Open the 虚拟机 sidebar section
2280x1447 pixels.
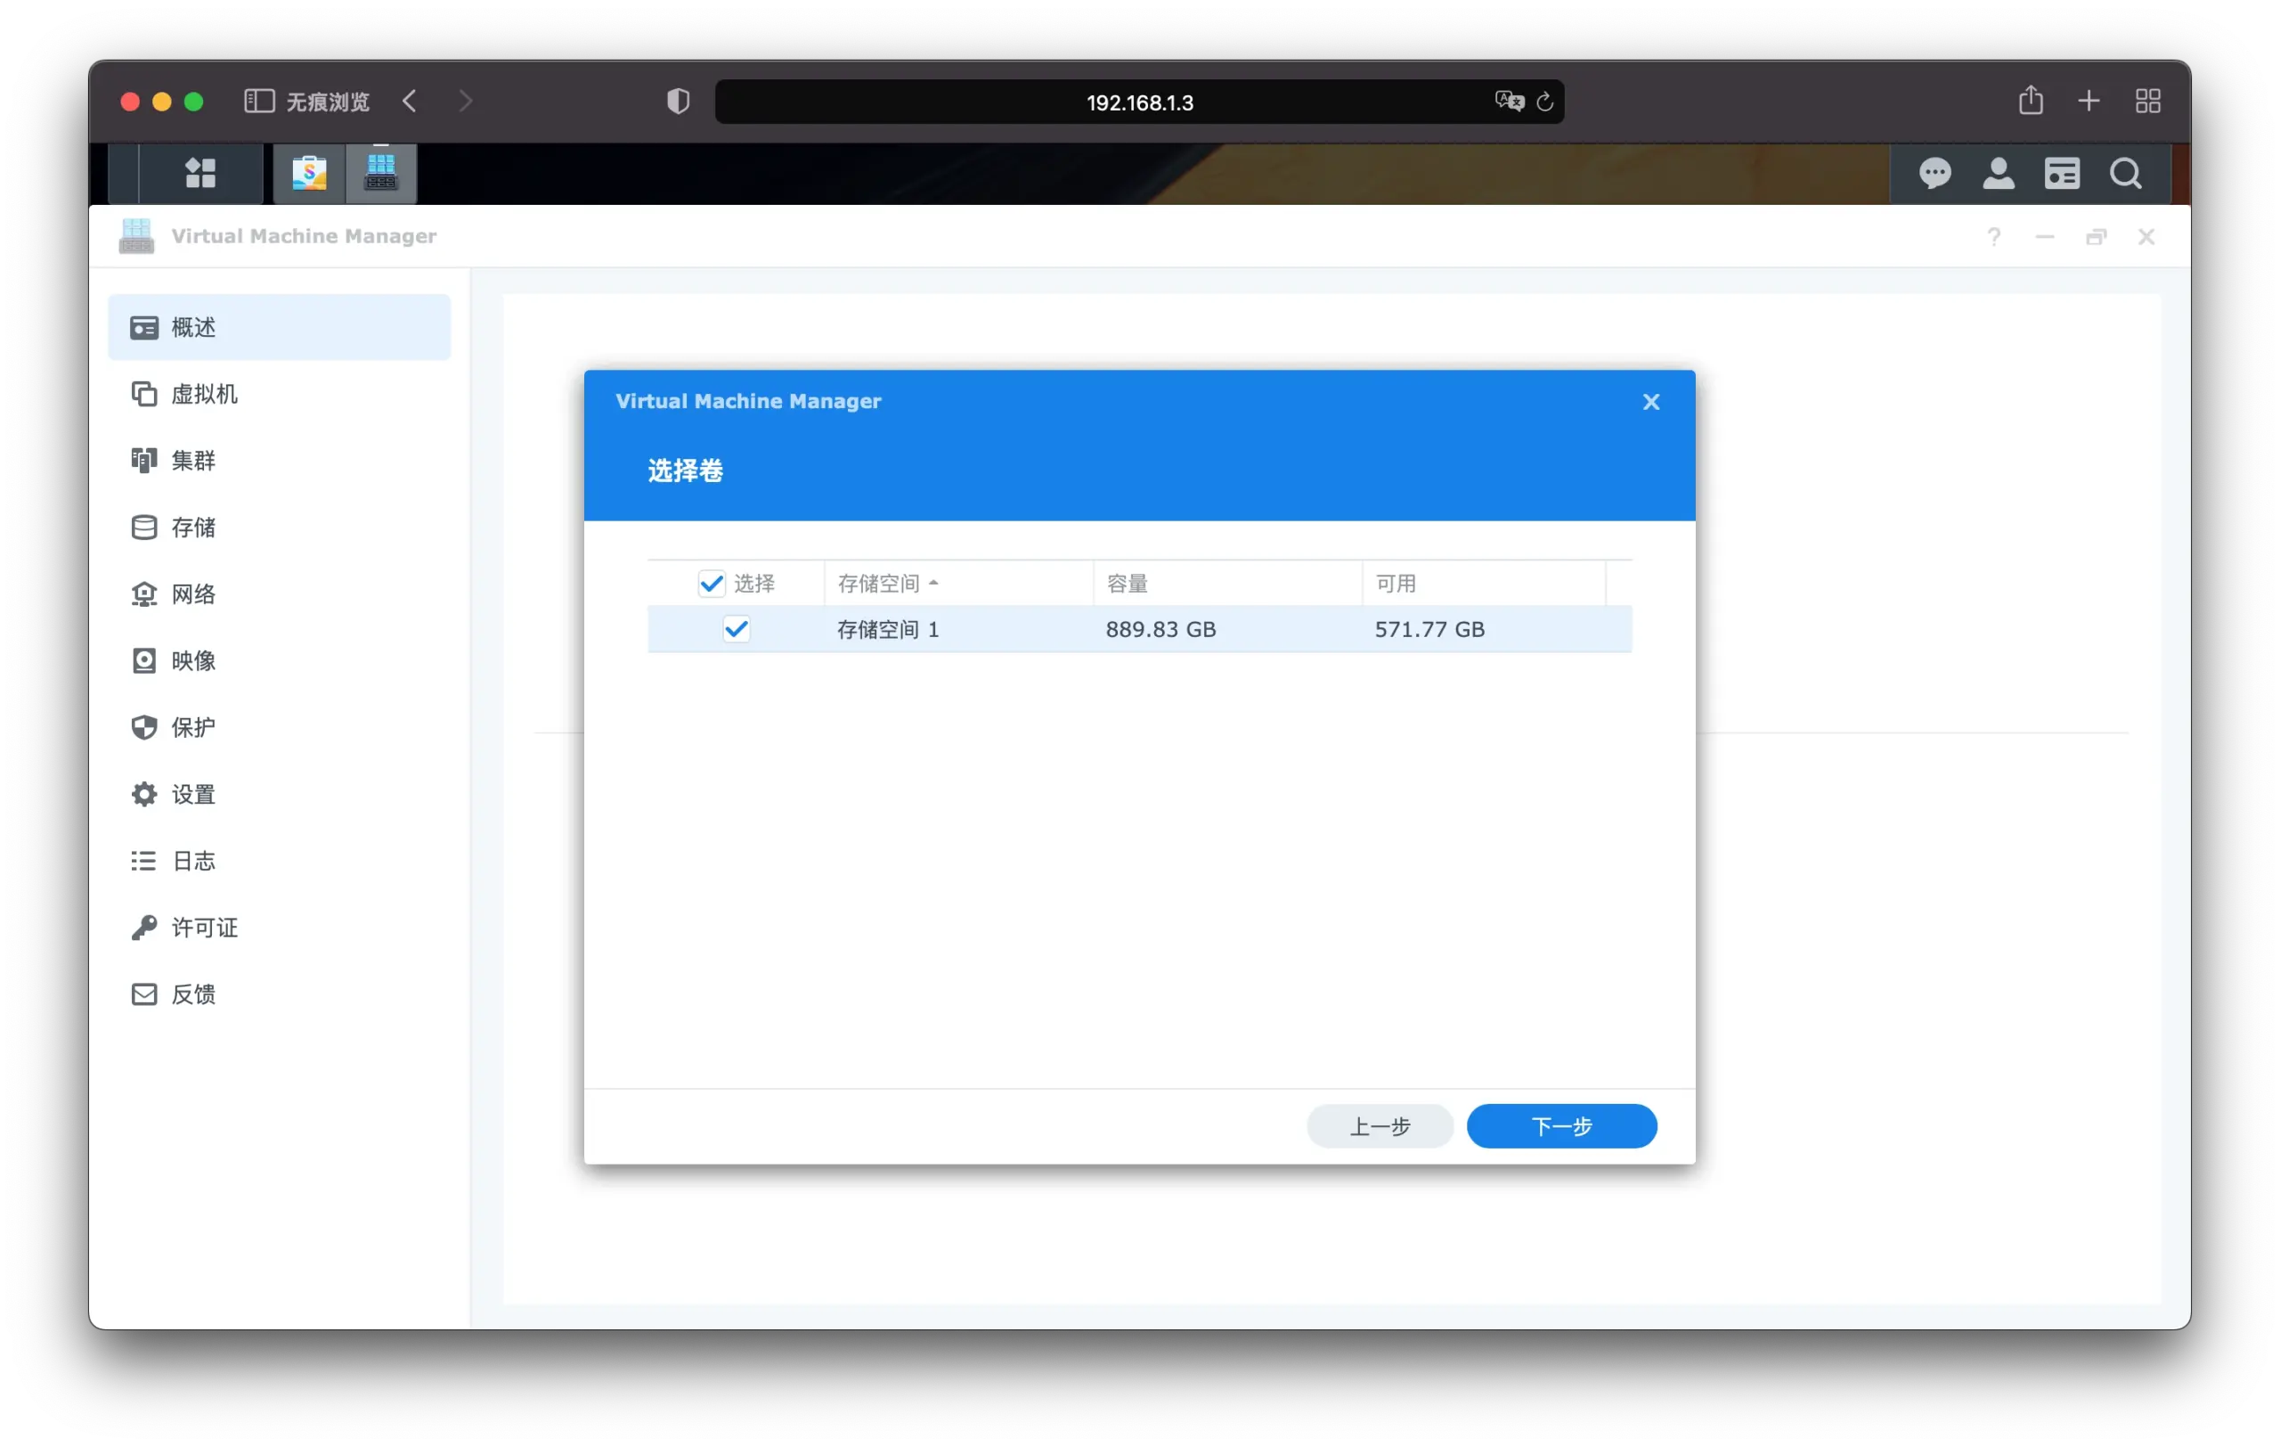(x=280, y=394)
